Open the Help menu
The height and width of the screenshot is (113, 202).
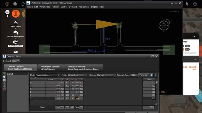point(102,7)
